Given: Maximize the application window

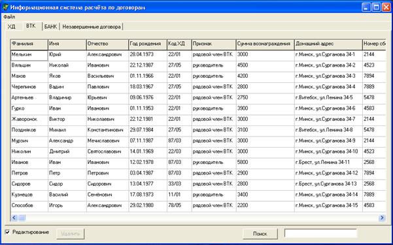Looking at the screenshot, I should 376,7.
